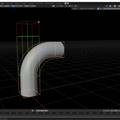Open the overlays settings dropdown arrow
This screenshot has width=120, height=120.
coord(117,6)
